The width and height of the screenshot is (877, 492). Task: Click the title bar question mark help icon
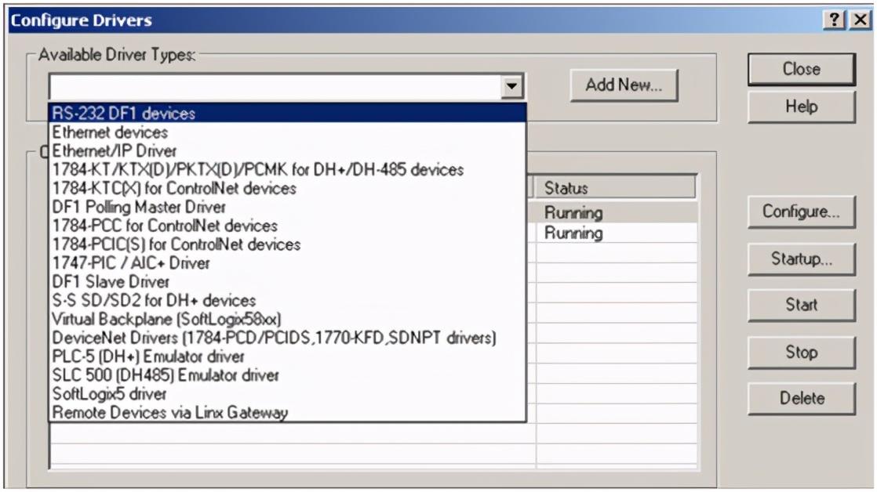point(834,20)
